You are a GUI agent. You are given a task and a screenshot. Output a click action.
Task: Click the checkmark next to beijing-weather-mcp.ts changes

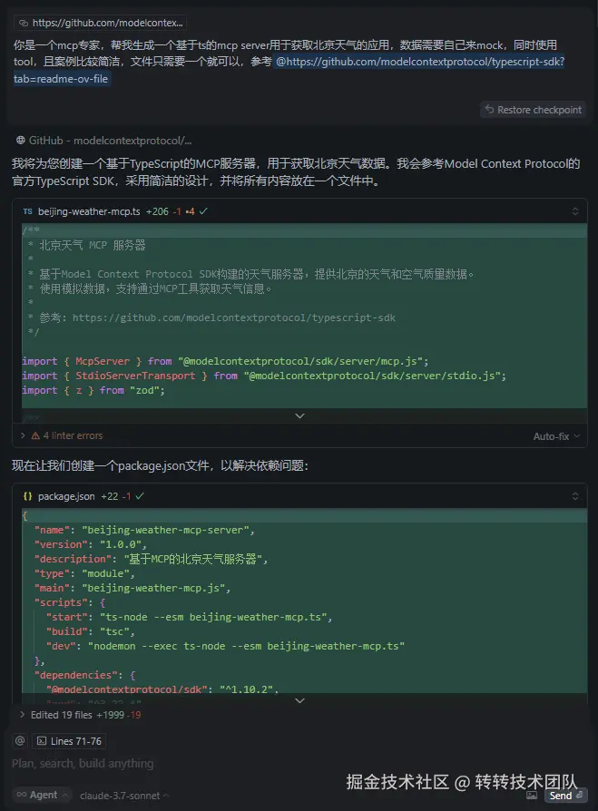tap(203, 211)
